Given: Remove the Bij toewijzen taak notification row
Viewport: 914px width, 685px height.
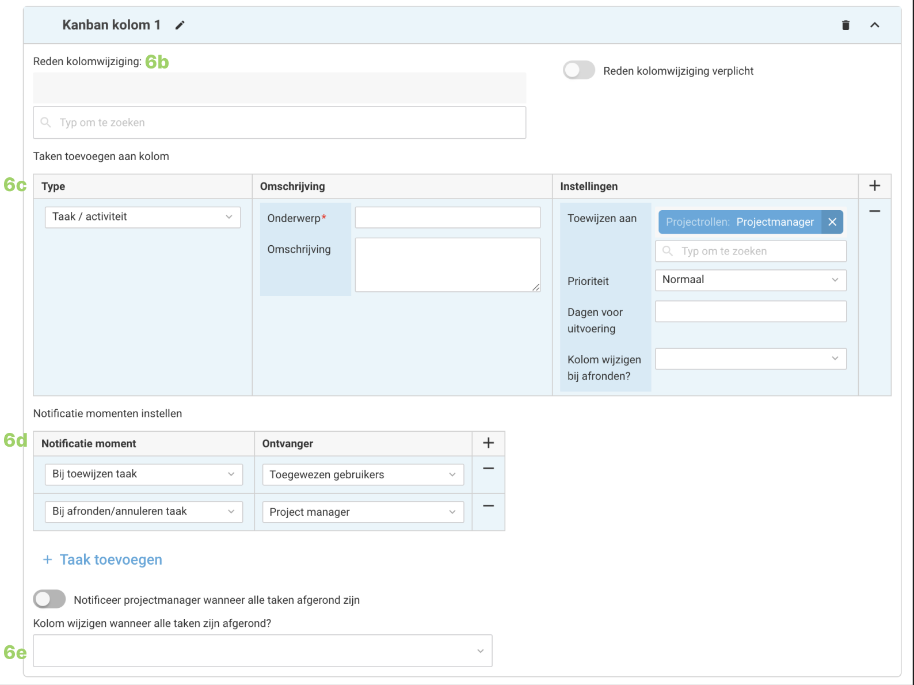Looking at the screenshot, I should pyautogui.click(x=488, y=469).
